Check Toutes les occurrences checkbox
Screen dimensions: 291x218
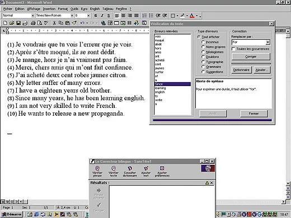(233, 49)
